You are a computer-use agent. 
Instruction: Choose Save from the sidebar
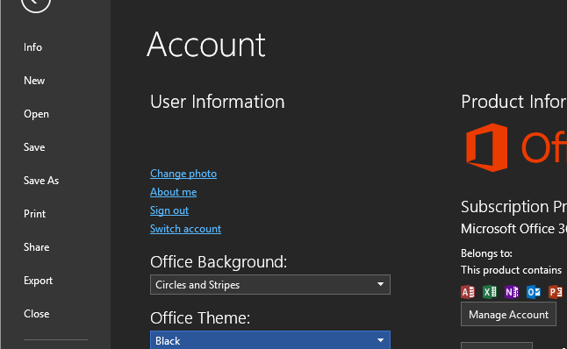tap(34, 147)
